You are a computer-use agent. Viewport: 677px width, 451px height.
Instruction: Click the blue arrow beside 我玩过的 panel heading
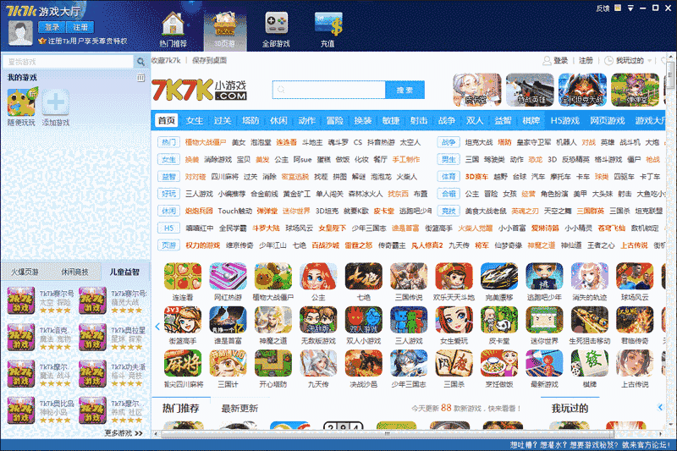(x=660, y=407)
